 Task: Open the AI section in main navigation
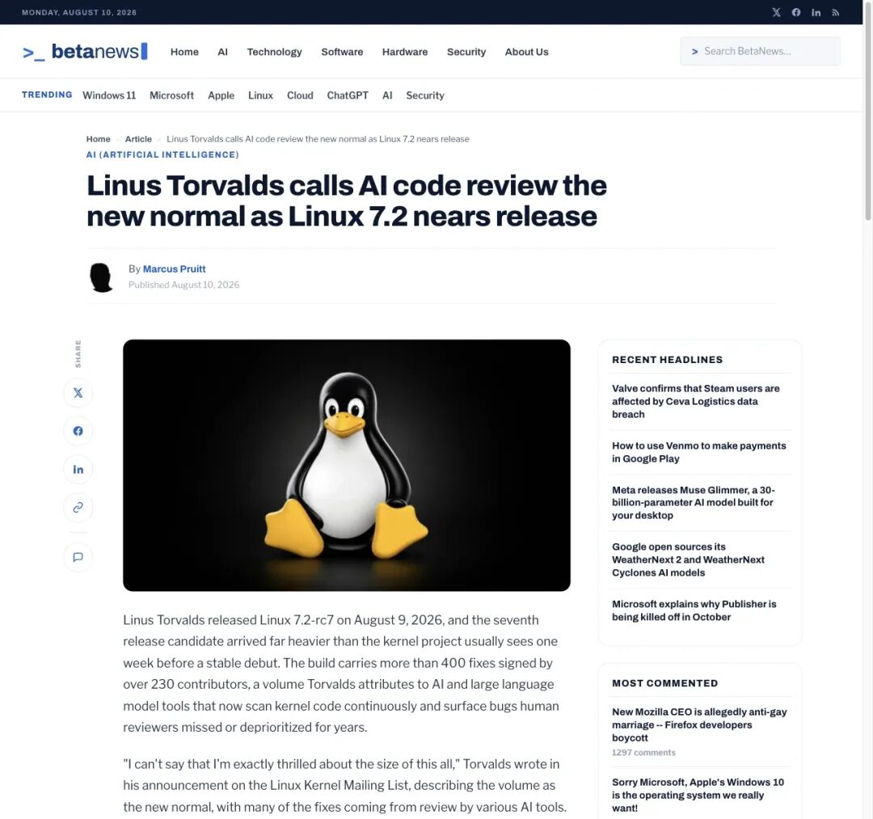(x=223, y=52)
